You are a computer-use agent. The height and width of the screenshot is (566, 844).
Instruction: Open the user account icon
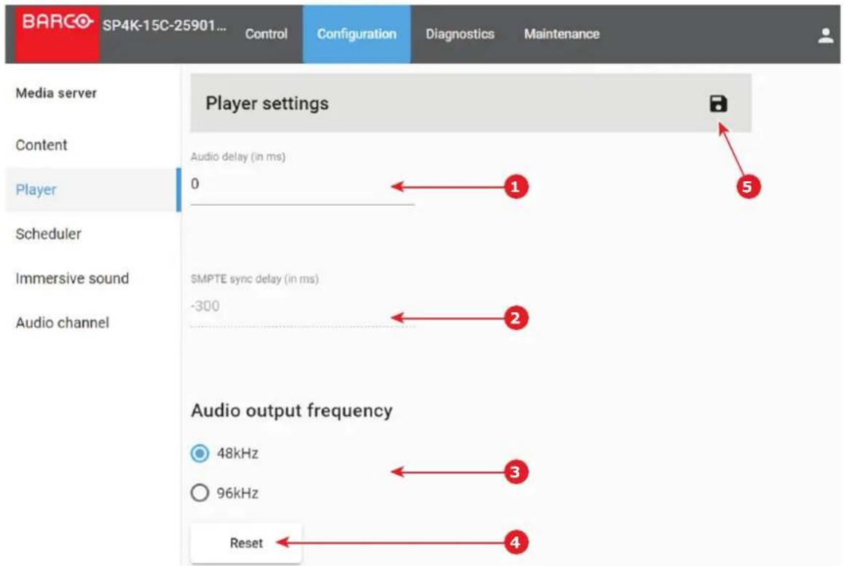coord(825,36)
